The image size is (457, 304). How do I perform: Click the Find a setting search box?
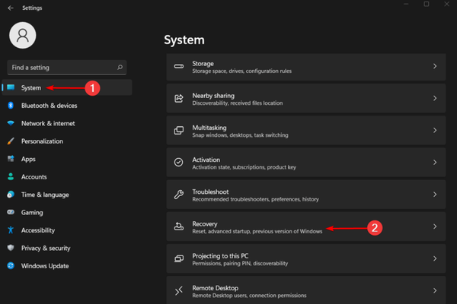click(61, 68)
